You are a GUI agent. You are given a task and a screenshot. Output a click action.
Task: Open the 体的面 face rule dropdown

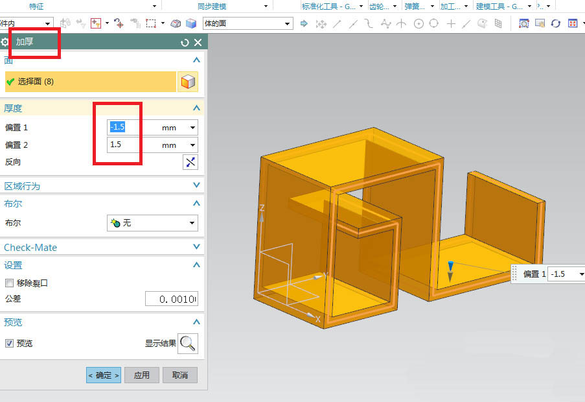tap(247, 23)
